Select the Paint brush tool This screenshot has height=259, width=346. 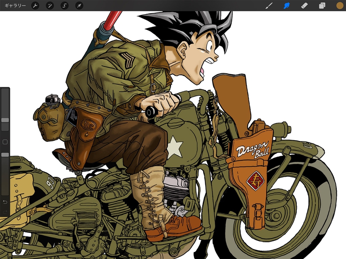[x=269, y=6]
